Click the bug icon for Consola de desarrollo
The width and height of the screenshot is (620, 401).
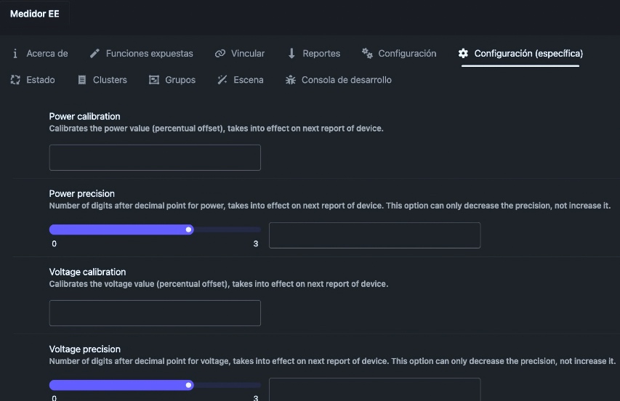coord(291,80)
